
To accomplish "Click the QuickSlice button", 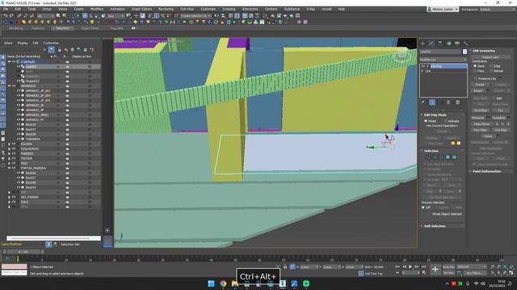I will (481, 110).
